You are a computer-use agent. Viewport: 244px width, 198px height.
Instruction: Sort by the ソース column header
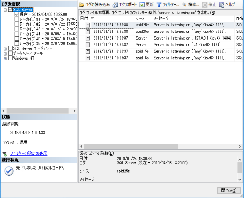pos(143,19)
